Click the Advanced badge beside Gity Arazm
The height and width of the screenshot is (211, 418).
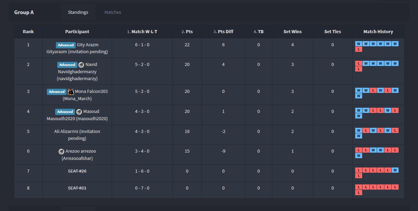66,45
